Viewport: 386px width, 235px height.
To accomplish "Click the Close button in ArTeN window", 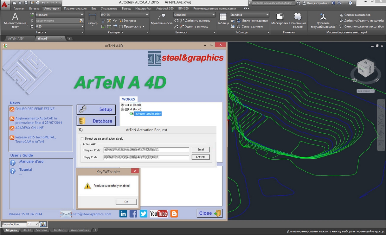I will coord(209,213).
